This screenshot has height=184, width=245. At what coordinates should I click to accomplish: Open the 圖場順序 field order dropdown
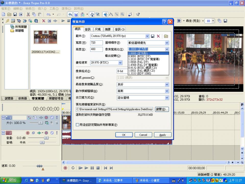pos(167,43)
